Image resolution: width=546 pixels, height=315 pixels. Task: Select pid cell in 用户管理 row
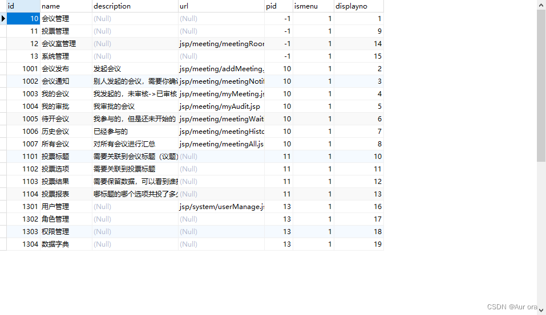278,207
